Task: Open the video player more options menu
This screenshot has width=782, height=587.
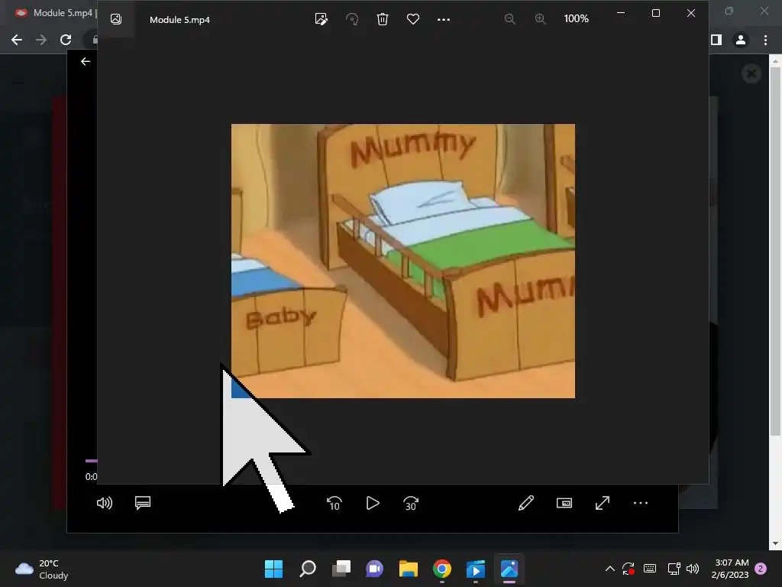Action: pyautogui.click(x=641, y=503)
